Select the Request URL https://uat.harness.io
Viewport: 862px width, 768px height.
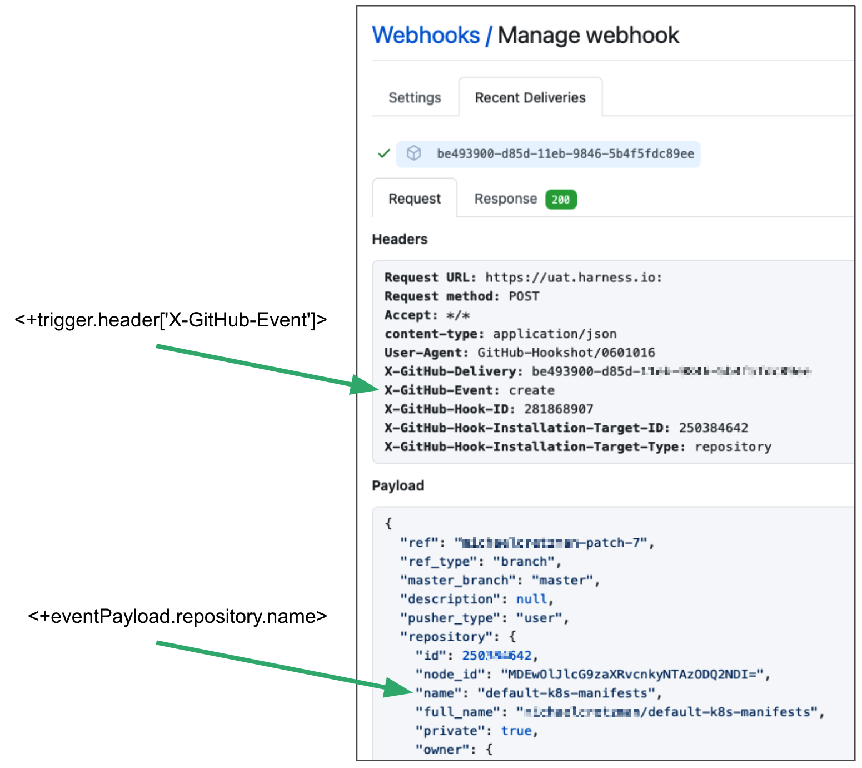pyautogui.click(x=572, y=277)
